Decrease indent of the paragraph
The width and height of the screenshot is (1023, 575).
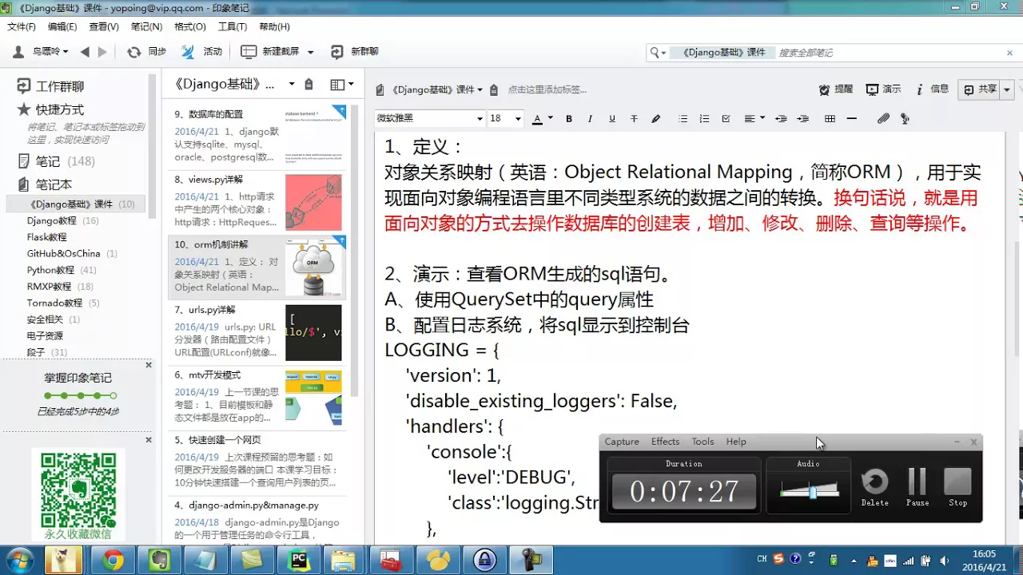(781, 119)
